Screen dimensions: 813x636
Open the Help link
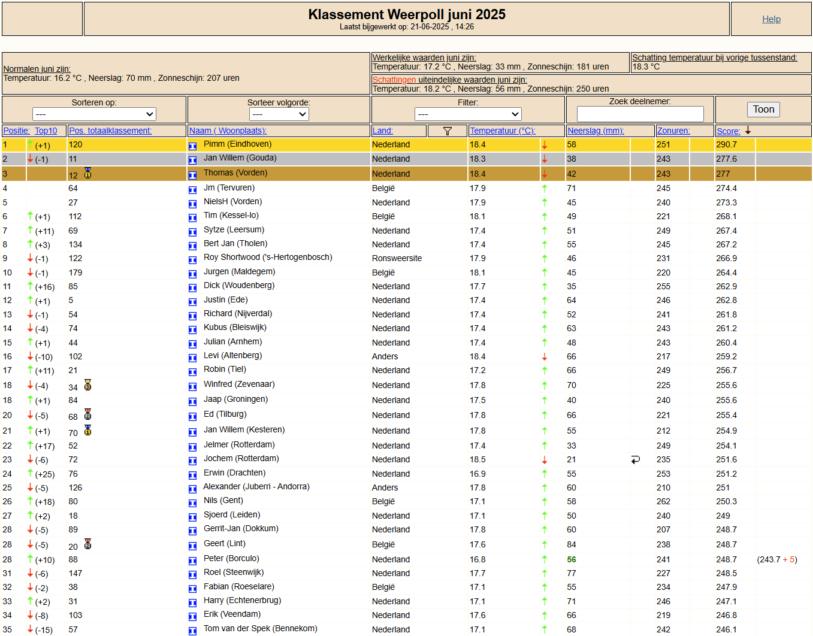771,19
